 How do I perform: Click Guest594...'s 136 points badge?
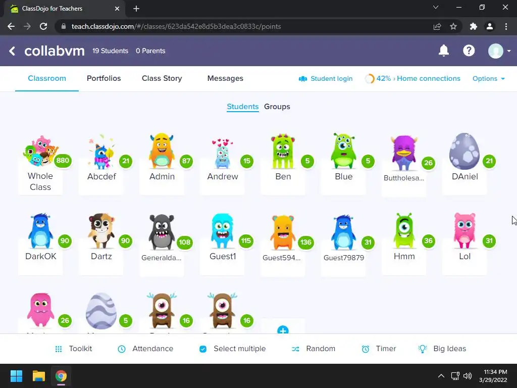coord(305,242)
